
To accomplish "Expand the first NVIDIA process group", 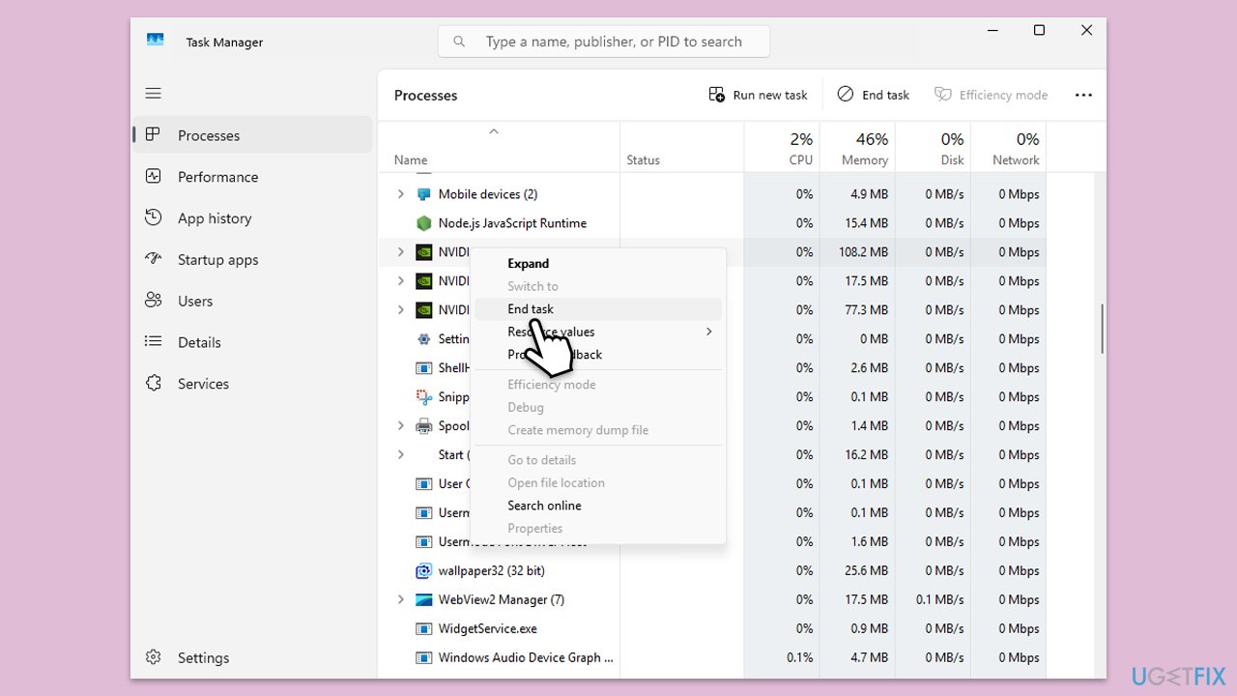I will [401, 252].
